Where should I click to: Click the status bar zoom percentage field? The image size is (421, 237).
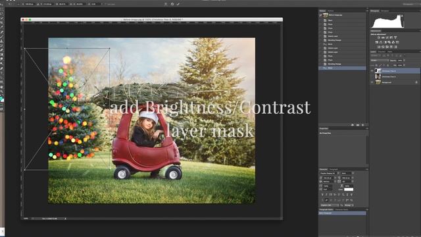[x=26, y=219]
